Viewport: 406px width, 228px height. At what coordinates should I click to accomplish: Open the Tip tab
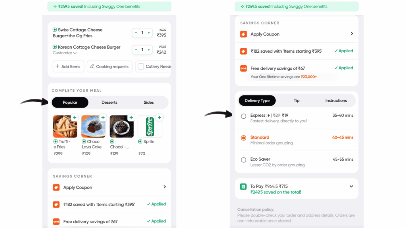[297, 101]
